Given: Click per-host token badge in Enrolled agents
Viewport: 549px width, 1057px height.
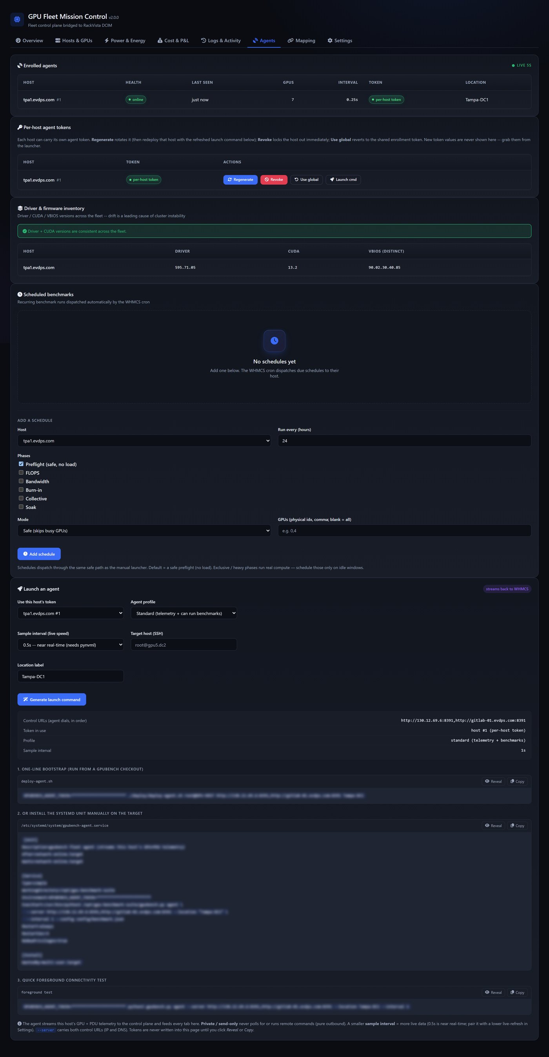Looking at the screenshot, I should (386, 100).
